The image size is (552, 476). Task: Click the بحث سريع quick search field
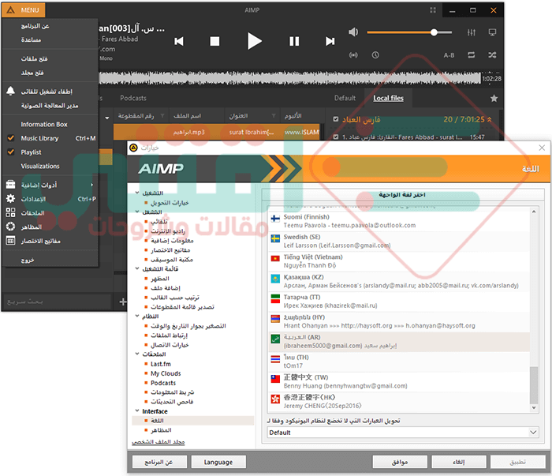coord(56,302)
